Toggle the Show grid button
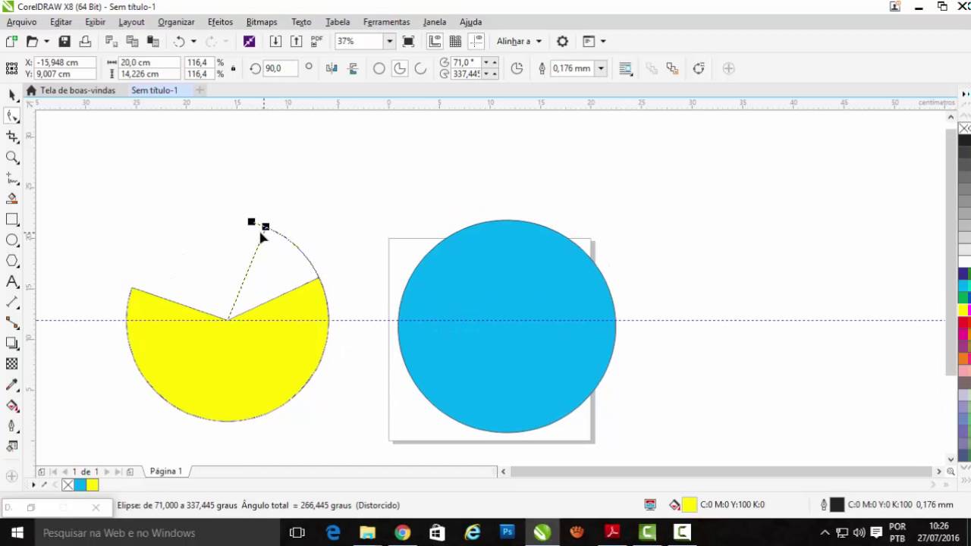 [455, 41]
